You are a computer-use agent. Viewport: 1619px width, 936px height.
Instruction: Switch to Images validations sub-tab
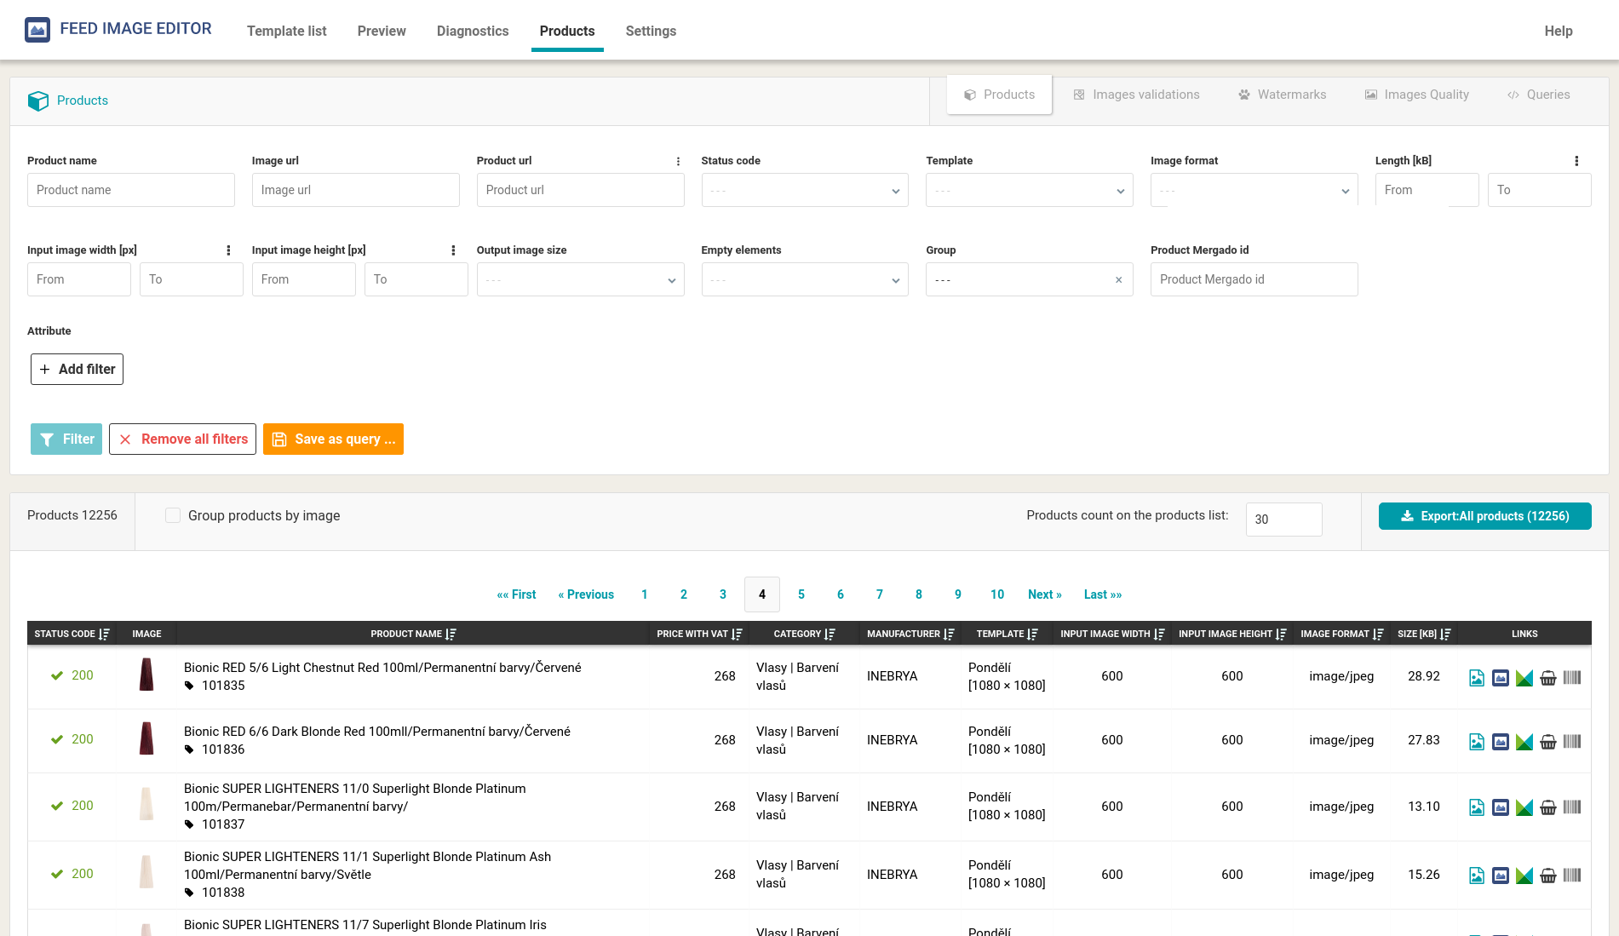(1136, 95)
